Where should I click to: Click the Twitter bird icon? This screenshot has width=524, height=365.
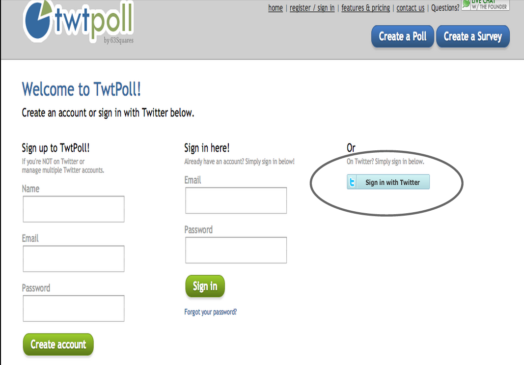(x=352, y=182)
